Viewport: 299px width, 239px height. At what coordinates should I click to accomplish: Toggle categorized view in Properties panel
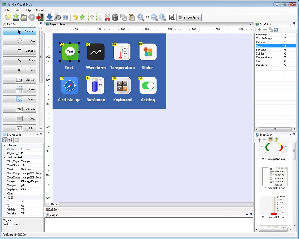tap(5, 140)
